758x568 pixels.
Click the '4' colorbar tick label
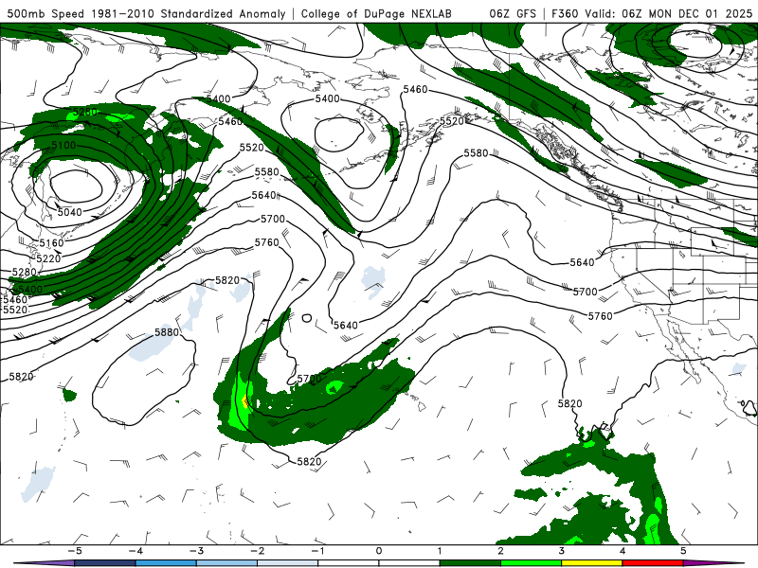(x=623, y=551)
